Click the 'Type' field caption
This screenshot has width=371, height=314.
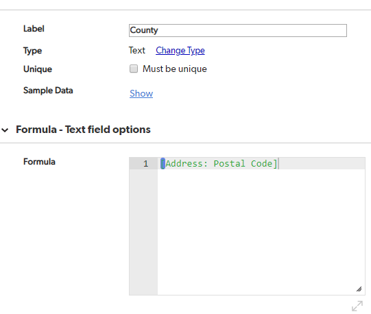[32, 51]
